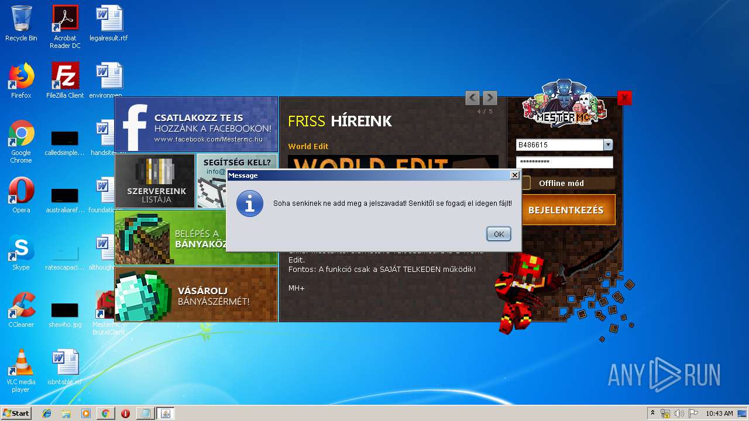Screen dimensions: 749x421
Task: Click the blue info icon in the Message dialog
Action: [250, 203]
